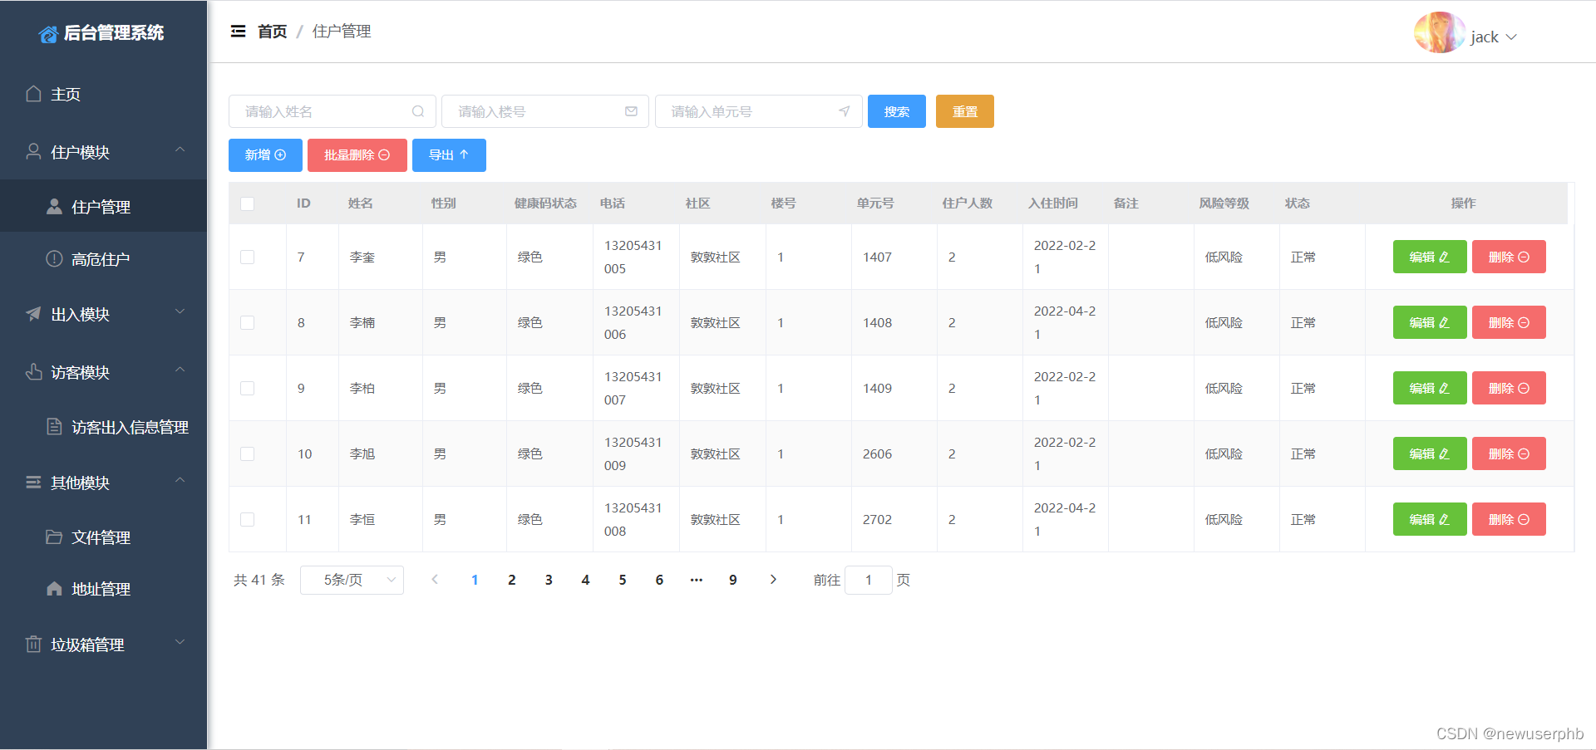Edit the row for 李恒
1596x750 pixels.
tap(1430, 519)
